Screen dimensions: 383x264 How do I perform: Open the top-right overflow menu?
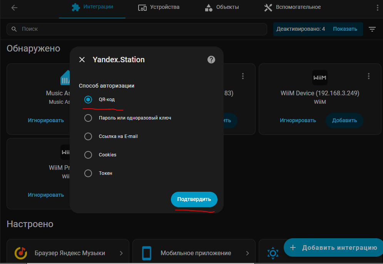click(x=378, y=8)
